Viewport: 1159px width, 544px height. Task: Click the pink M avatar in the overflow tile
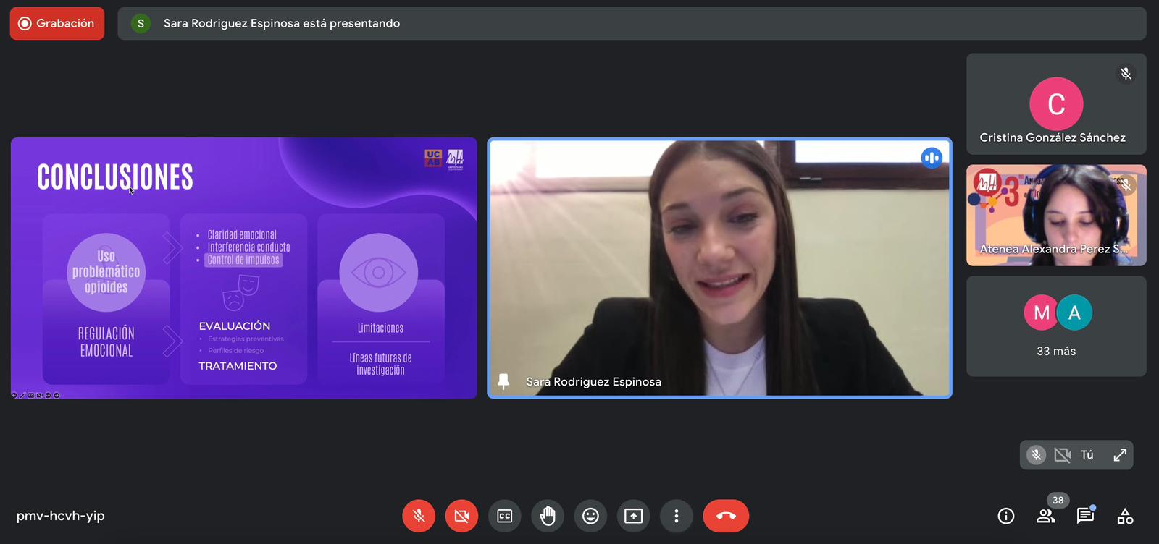[1042, 313]
